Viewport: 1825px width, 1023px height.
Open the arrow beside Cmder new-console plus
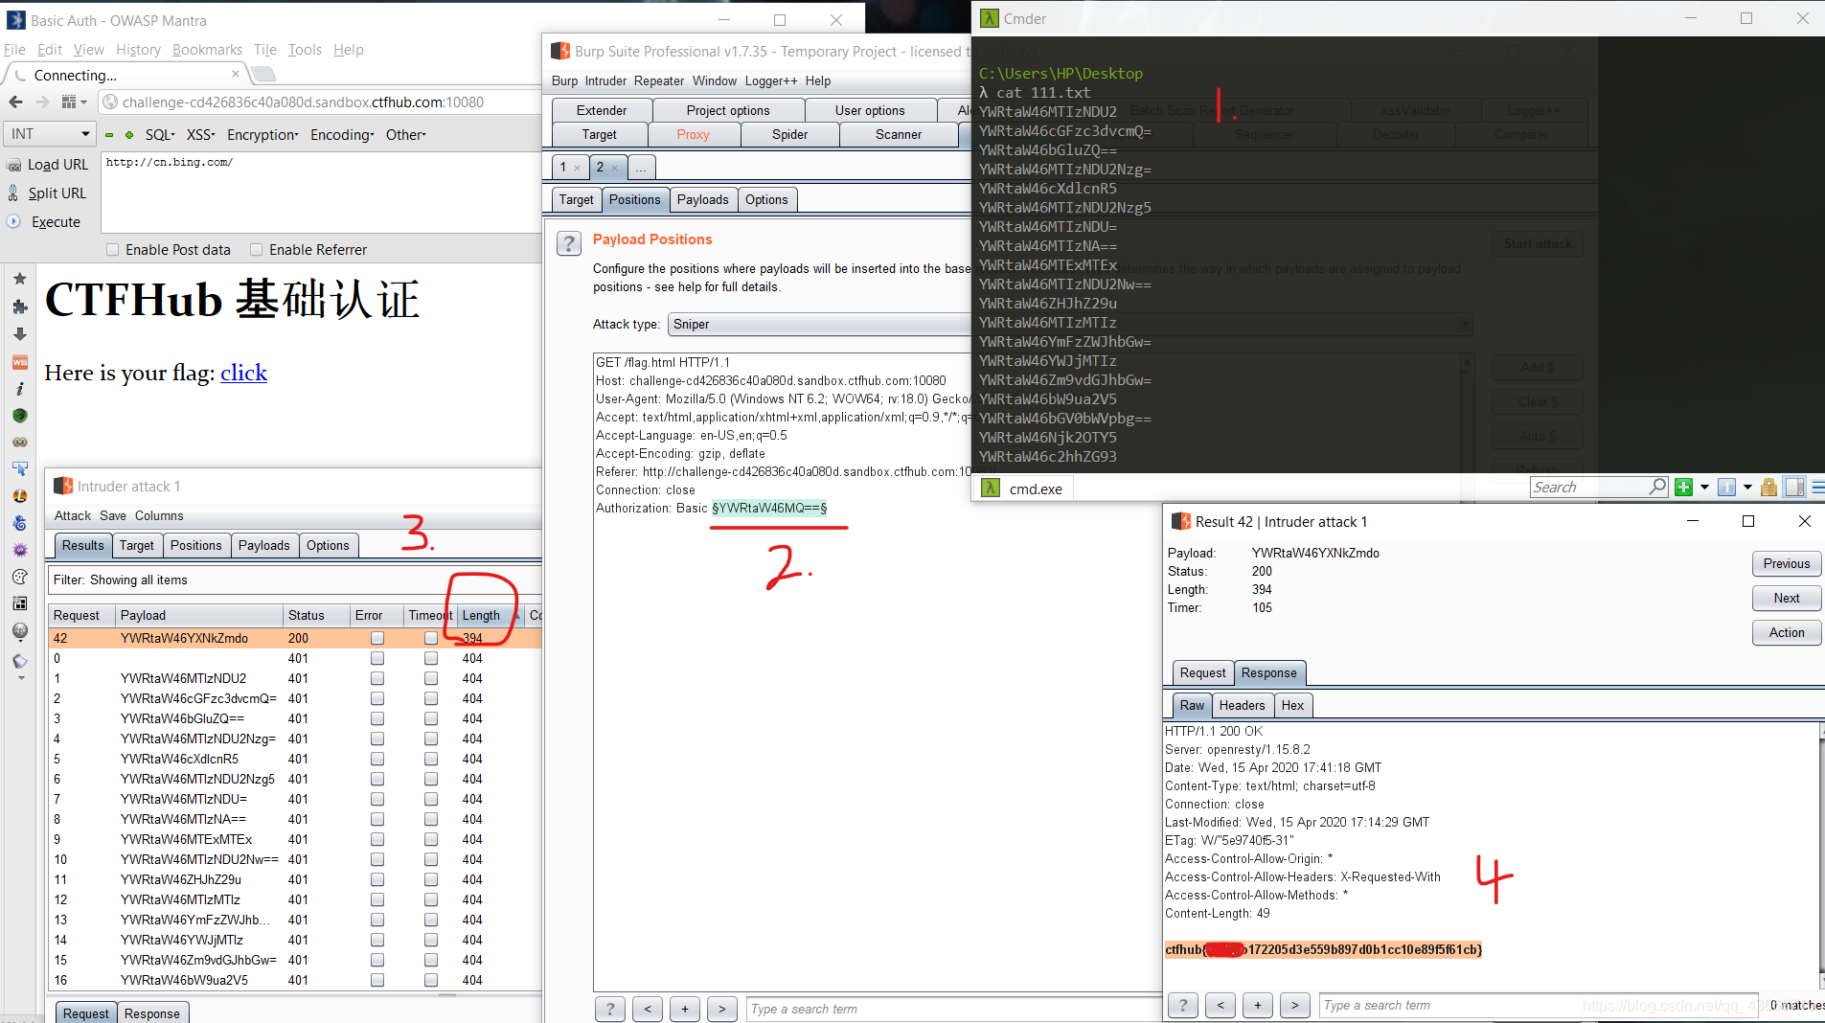(1704, 488)
